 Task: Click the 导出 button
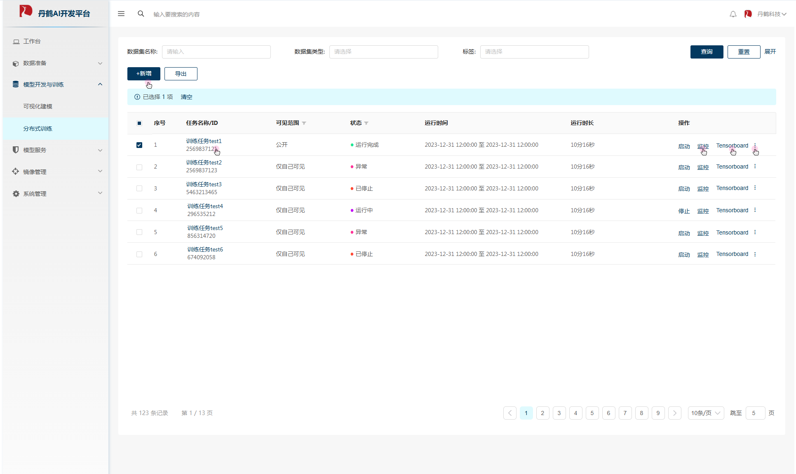(181, 74)
